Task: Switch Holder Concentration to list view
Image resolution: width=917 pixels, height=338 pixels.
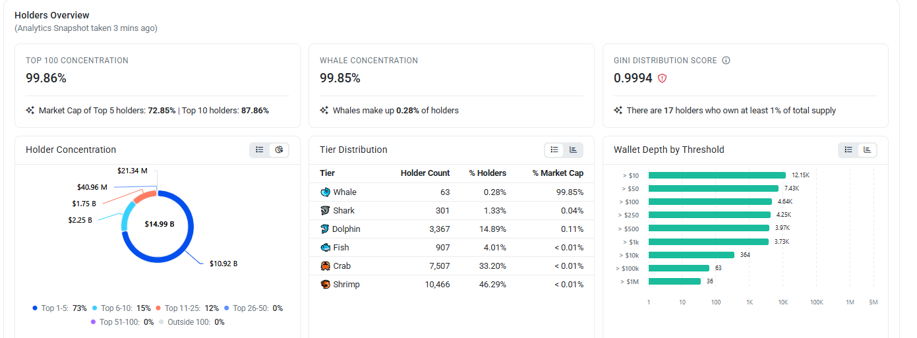Action: coord(260,150)
